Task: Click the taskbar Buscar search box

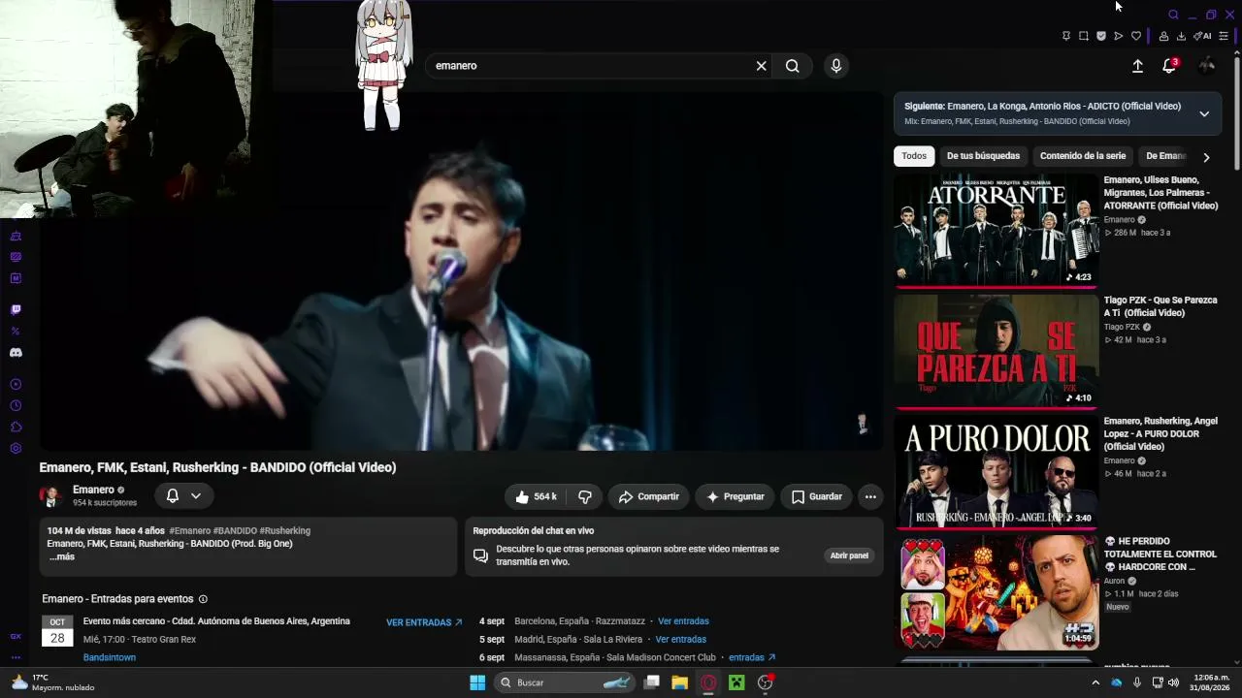Action: 566,682
